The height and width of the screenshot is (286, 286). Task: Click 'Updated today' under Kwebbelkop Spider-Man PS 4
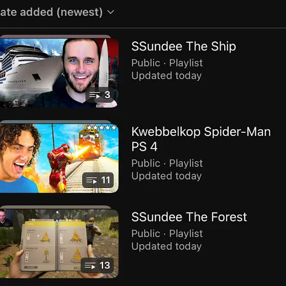pos(166,176)
